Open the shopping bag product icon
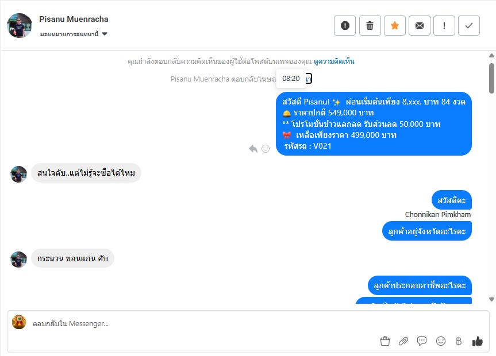Screen dimensions: 496x356 (x=385, y=341)
